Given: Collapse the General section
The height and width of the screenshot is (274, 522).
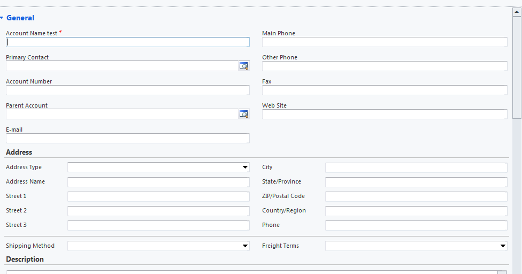Looking at the screenshot, I should click(2, 18).
